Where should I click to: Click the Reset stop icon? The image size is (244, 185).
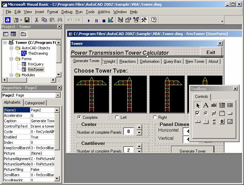click(x=104, y=21)
